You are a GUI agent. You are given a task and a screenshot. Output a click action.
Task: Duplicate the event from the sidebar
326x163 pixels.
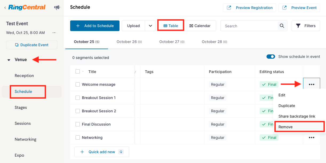point(32,45)
